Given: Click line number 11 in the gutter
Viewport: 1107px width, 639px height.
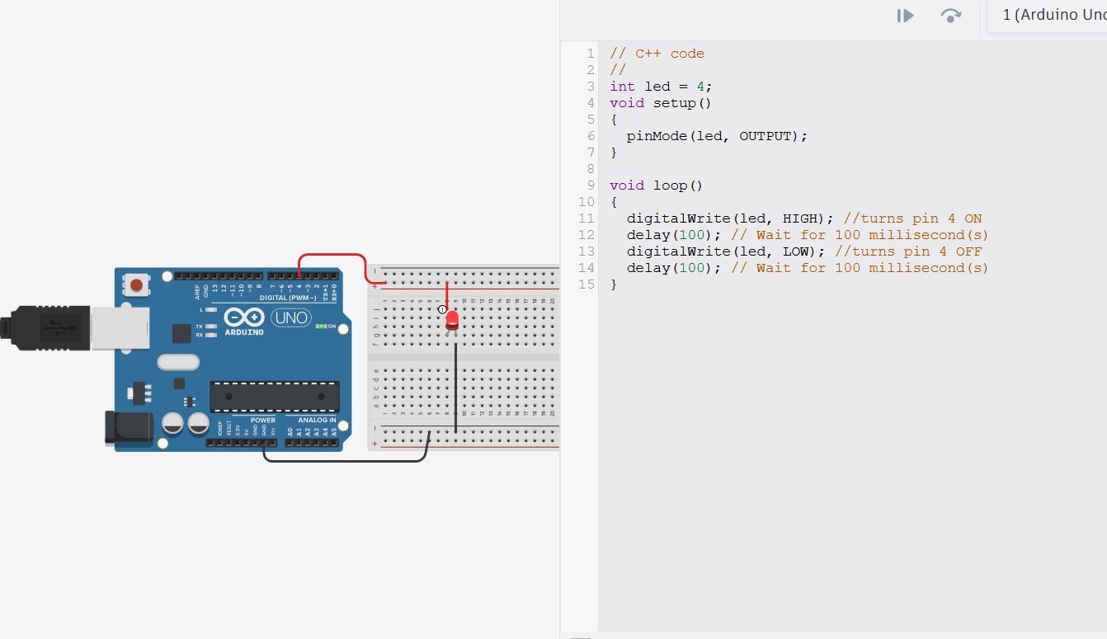Looking at the screenshot, I should 586,218.
